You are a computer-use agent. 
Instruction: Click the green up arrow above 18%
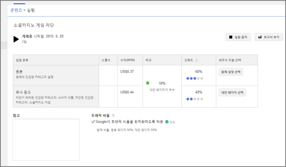click(x=148, y=83)
